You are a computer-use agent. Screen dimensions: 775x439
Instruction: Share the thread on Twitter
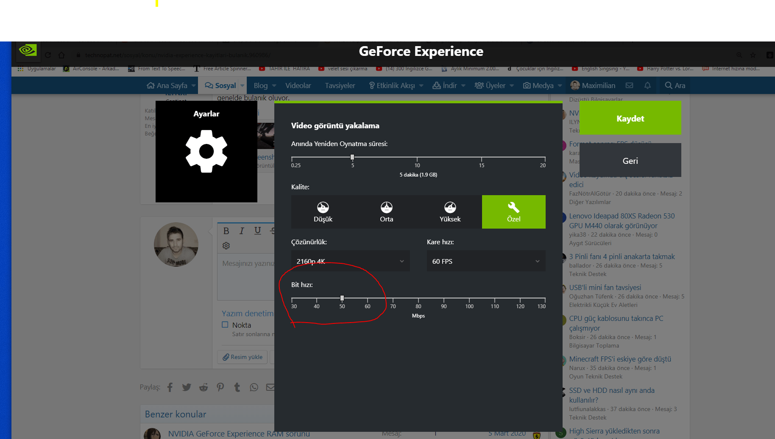click(187, 387)
